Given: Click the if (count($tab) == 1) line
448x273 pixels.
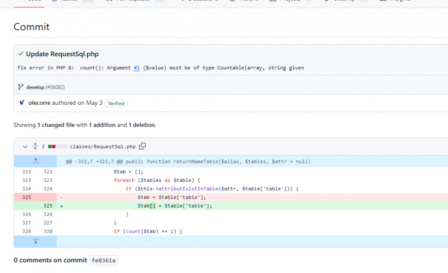Looking at the screenshot, I should tap(148, 231).
